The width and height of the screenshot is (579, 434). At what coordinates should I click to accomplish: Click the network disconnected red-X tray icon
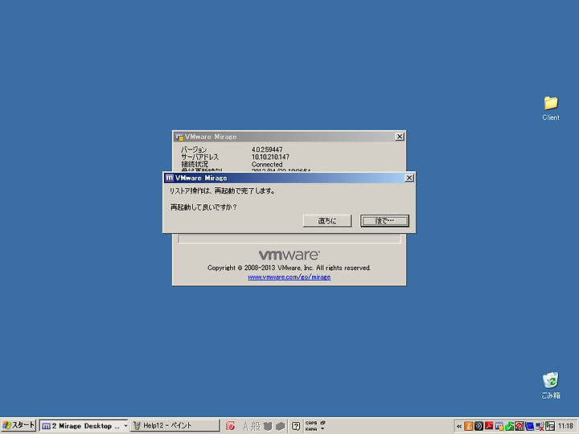coord(540,426)
